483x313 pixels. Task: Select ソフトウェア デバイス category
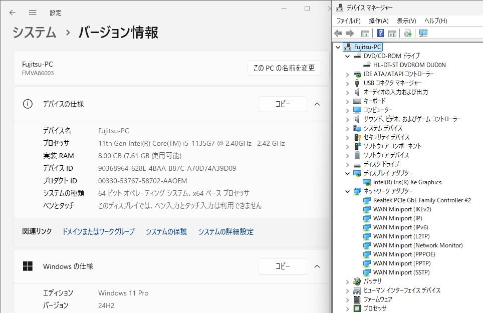[386, 155]
